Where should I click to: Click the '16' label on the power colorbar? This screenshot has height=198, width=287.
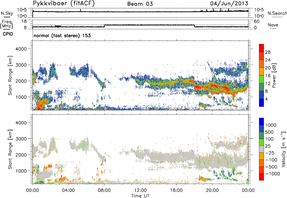click(268, 76)
